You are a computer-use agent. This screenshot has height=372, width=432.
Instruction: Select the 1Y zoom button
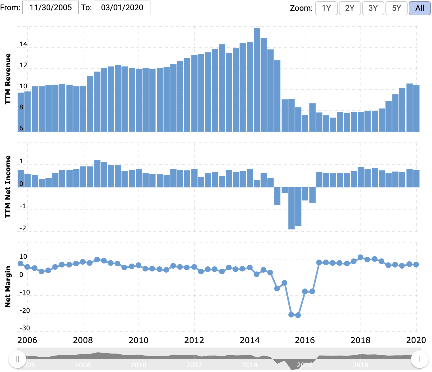tap(326, 8)
